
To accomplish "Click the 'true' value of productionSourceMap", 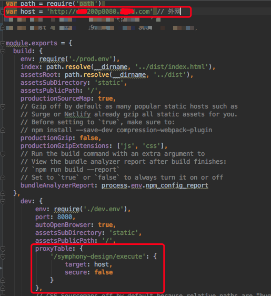I will pos(105,98).
